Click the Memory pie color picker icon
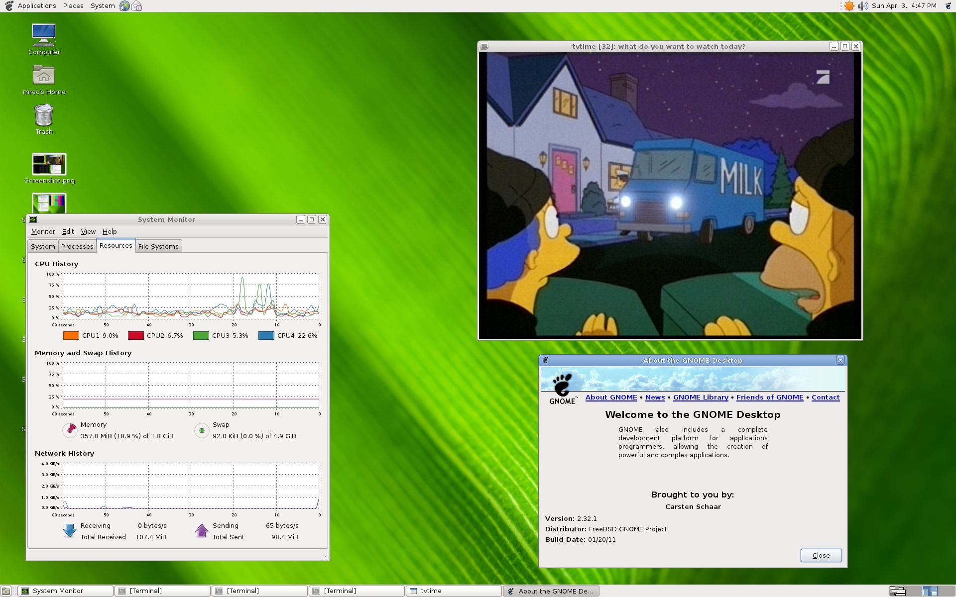The image size is (956, 597). pyautogui.click(x=70, y=430)
